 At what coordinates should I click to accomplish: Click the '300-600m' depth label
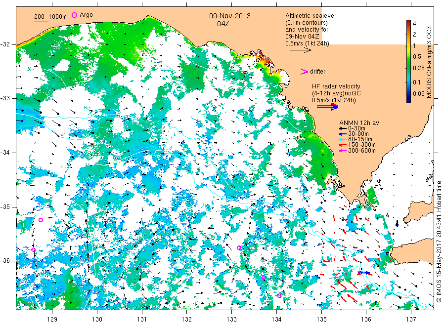[362, 151]
